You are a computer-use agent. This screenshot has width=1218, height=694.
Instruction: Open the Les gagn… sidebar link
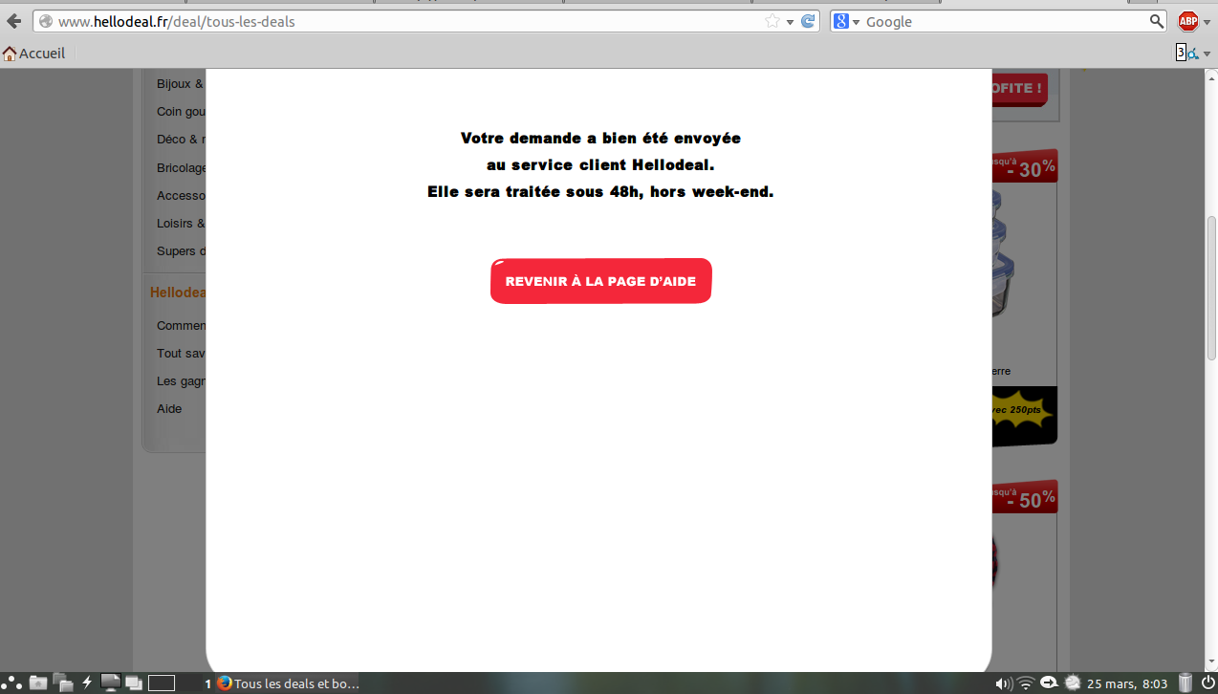(182, 380)
